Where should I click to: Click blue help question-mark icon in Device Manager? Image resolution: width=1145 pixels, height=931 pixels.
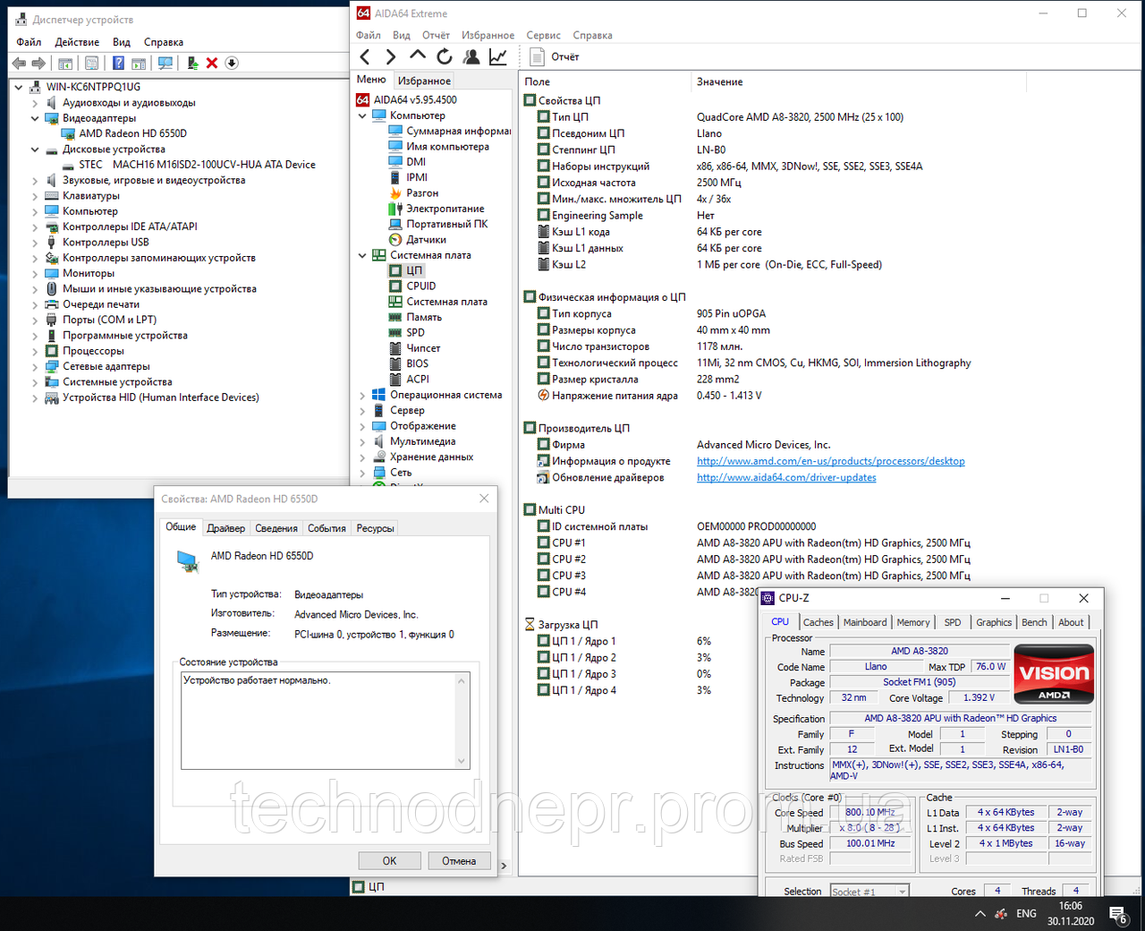point(118,64)
